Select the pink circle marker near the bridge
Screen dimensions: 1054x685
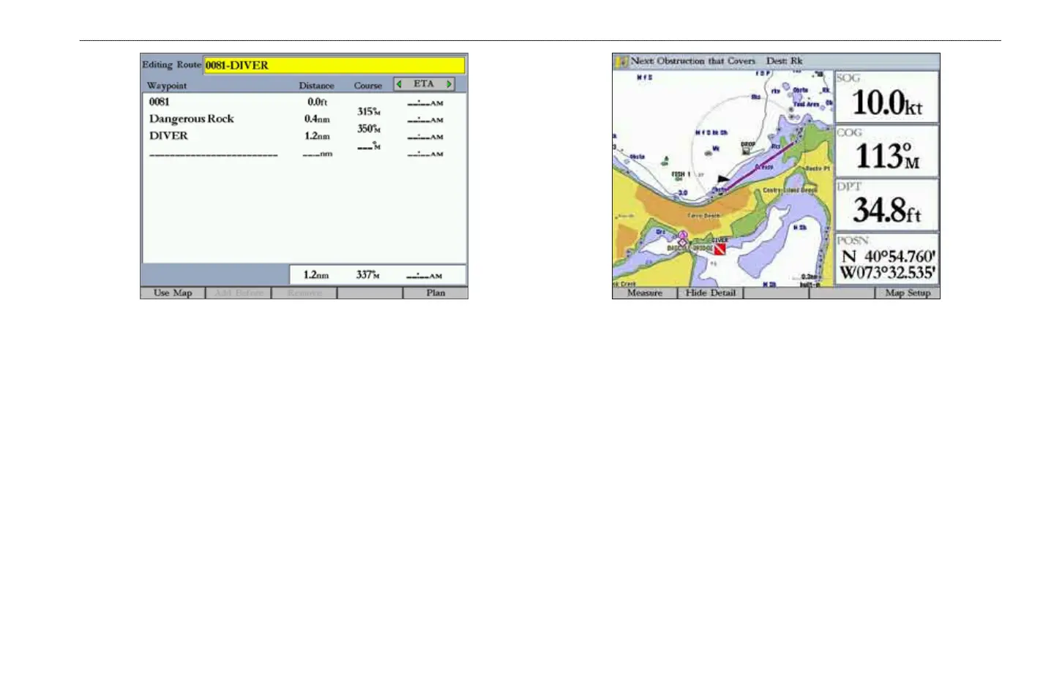[683, 236]
